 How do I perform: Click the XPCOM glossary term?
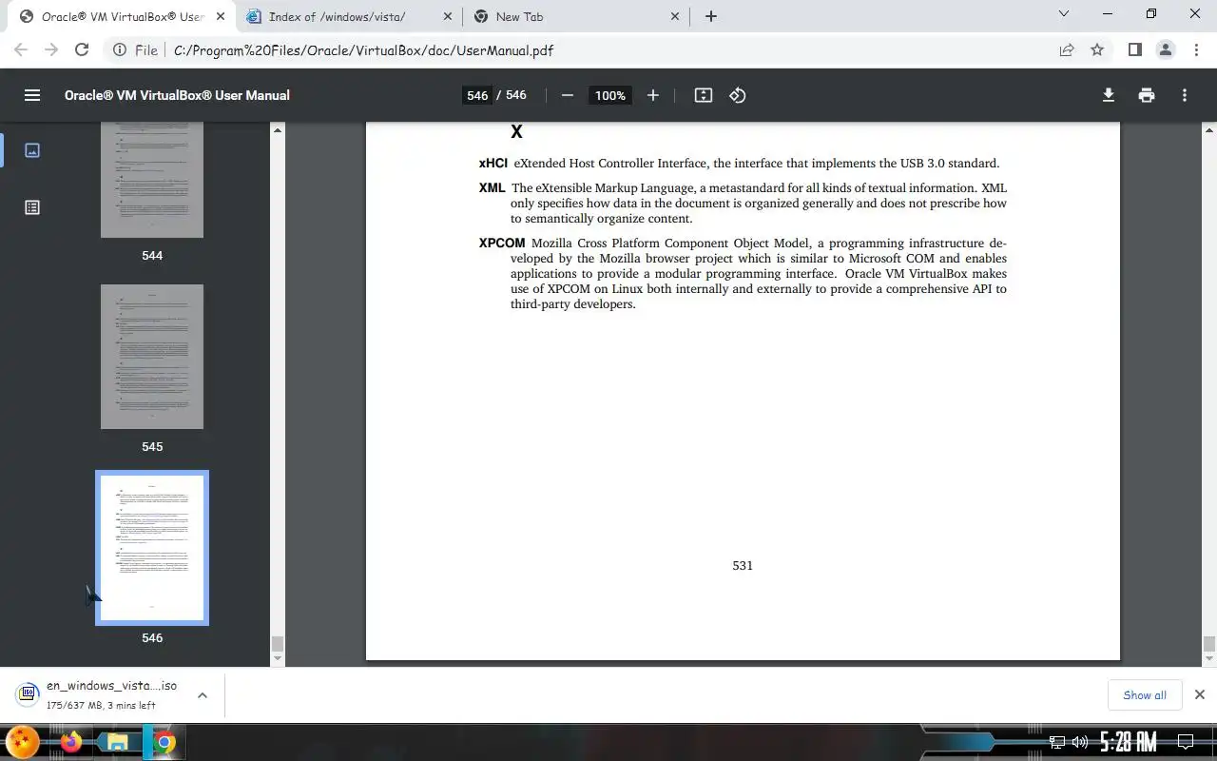[x=502, y=243]
